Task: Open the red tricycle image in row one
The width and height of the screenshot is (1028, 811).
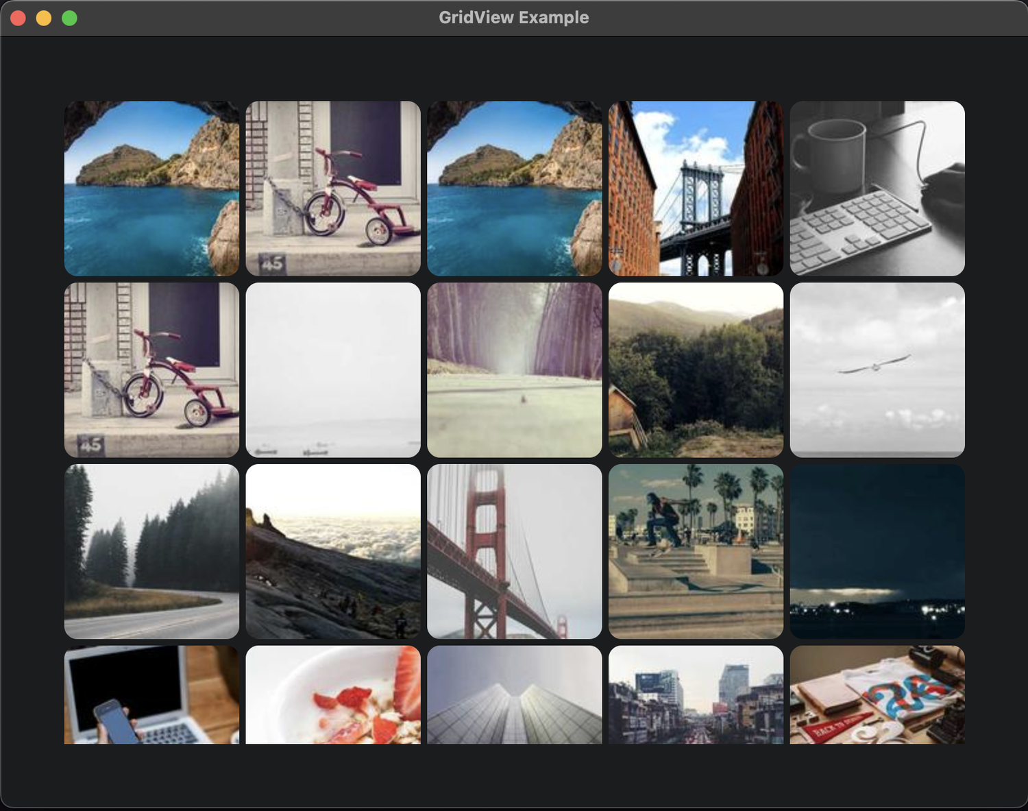Action: pyautogui.click(x=333, y=189)
